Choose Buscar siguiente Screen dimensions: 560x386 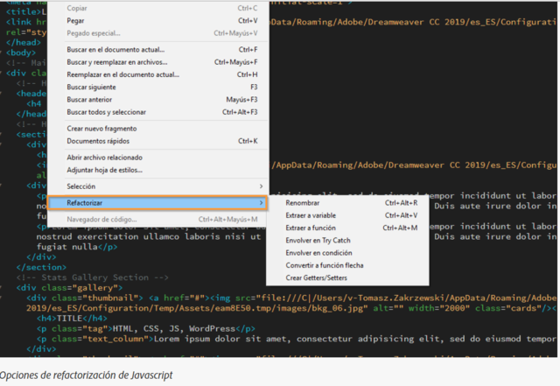(158, 88)
